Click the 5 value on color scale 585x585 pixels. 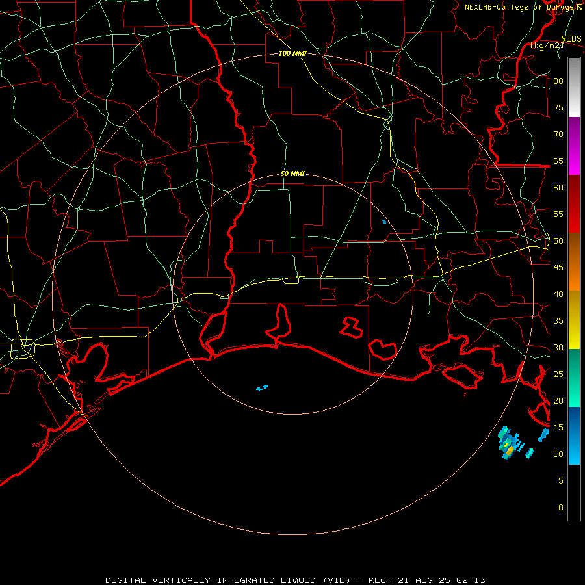coord(561,481)
